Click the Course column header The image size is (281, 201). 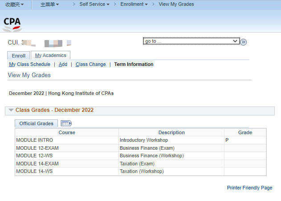[67, 132]
